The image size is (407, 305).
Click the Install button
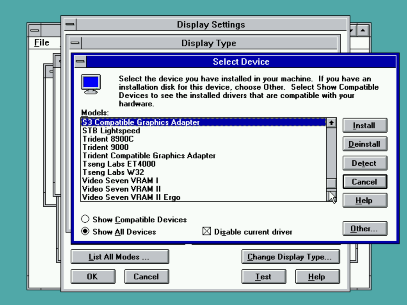pyautogui.click(x=364, y=126)
